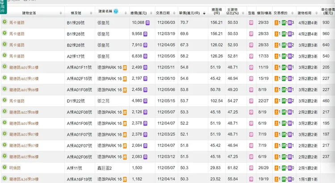The width and height of the screenshot is (335, 183).
Task: Click the purple parking icon next to 2,499
Action: (145, 67)
